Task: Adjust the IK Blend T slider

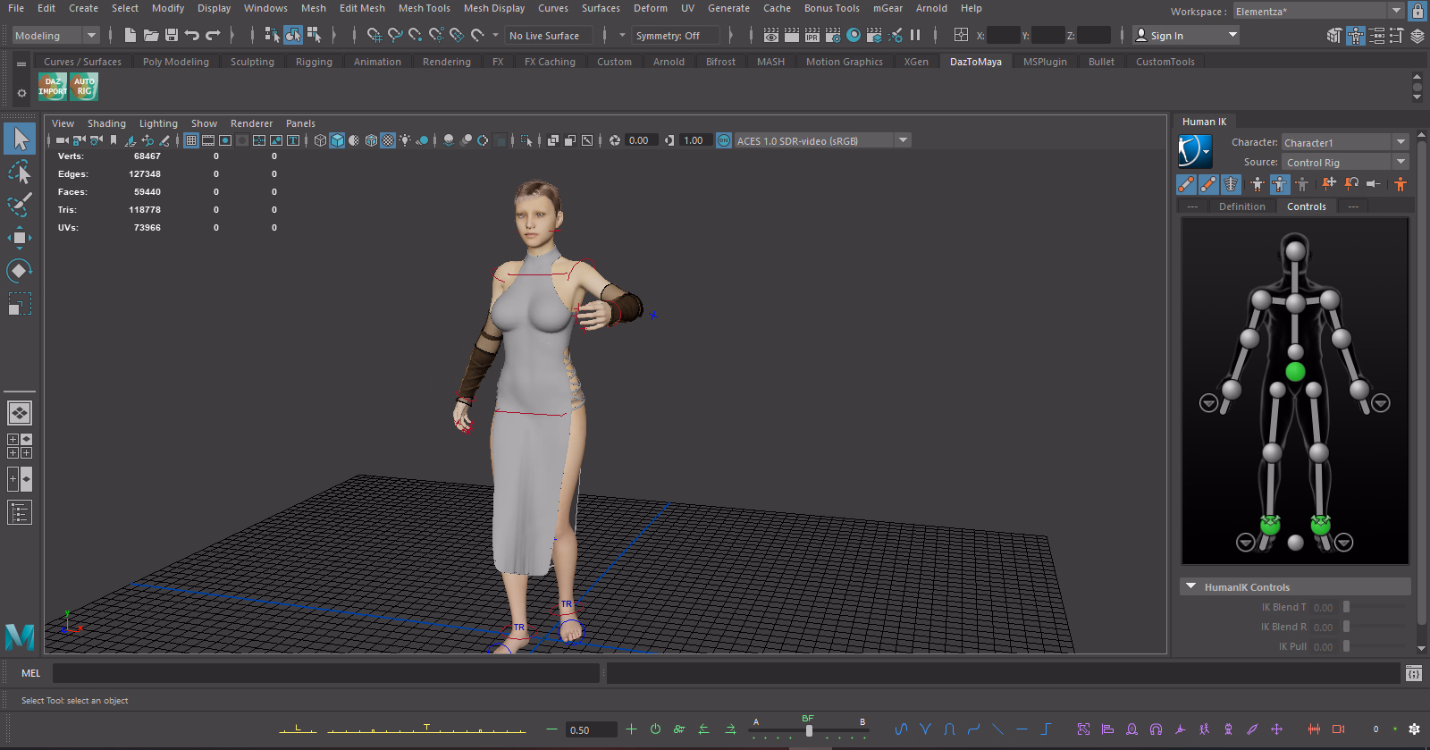Action: (1347, 607)
